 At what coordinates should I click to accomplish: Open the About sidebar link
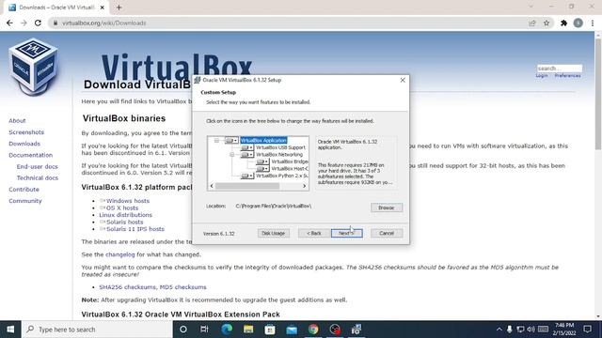click(x=17, y=121)
